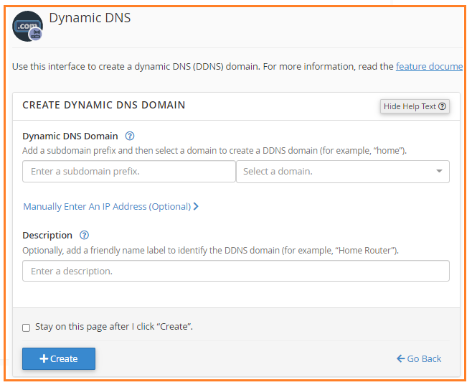Click chevron after Manually Enter An IP Address
Screen dimensions: 472x385
196,206
